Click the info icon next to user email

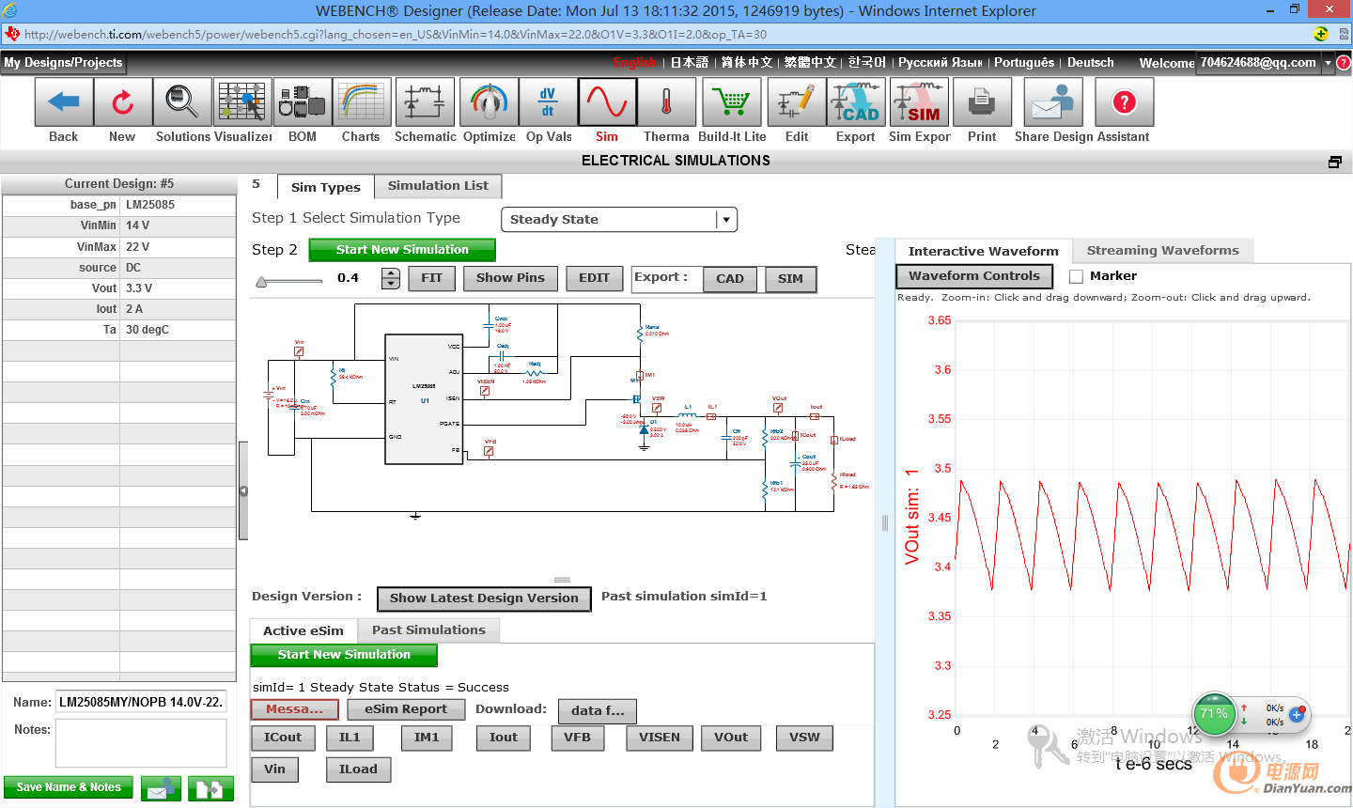click(x=1344, y=63)
